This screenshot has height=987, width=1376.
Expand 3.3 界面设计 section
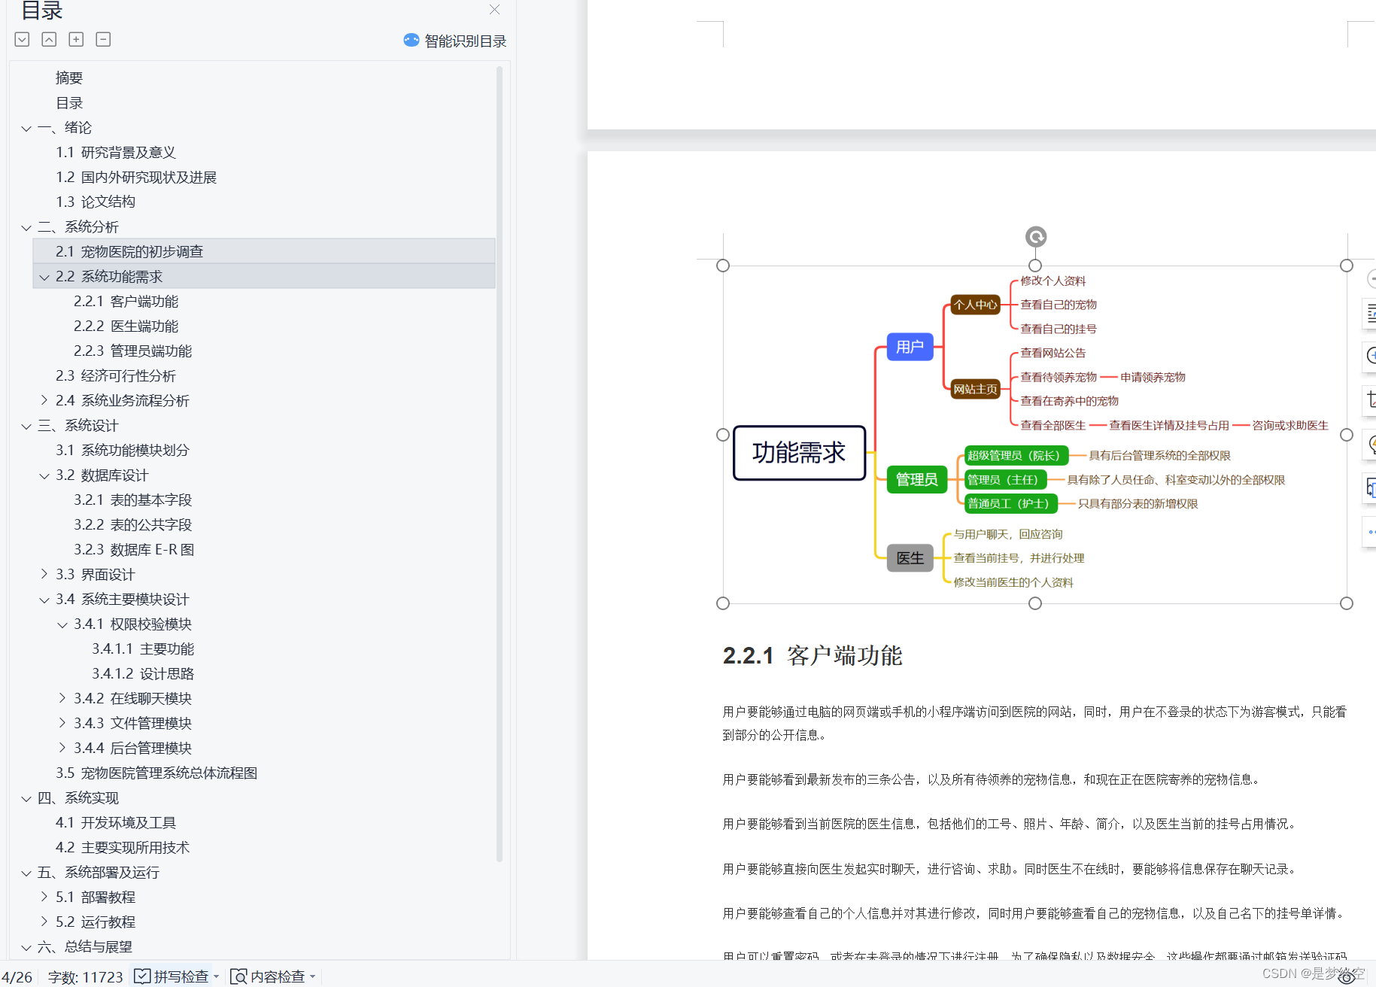(x=44, y=574)
